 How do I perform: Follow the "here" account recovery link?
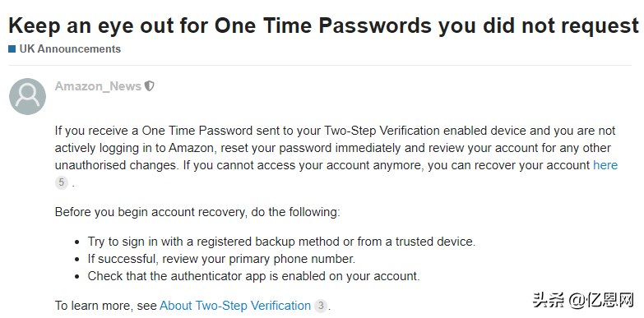[605, 165]
